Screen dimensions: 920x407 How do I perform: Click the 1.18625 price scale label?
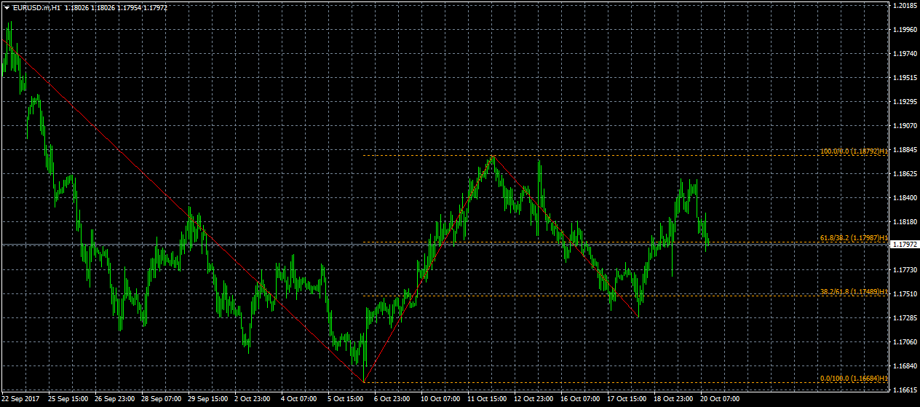point(905,174)
